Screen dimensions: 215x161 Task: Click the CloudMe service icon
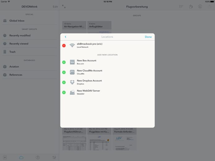click(x=72, y=72)
